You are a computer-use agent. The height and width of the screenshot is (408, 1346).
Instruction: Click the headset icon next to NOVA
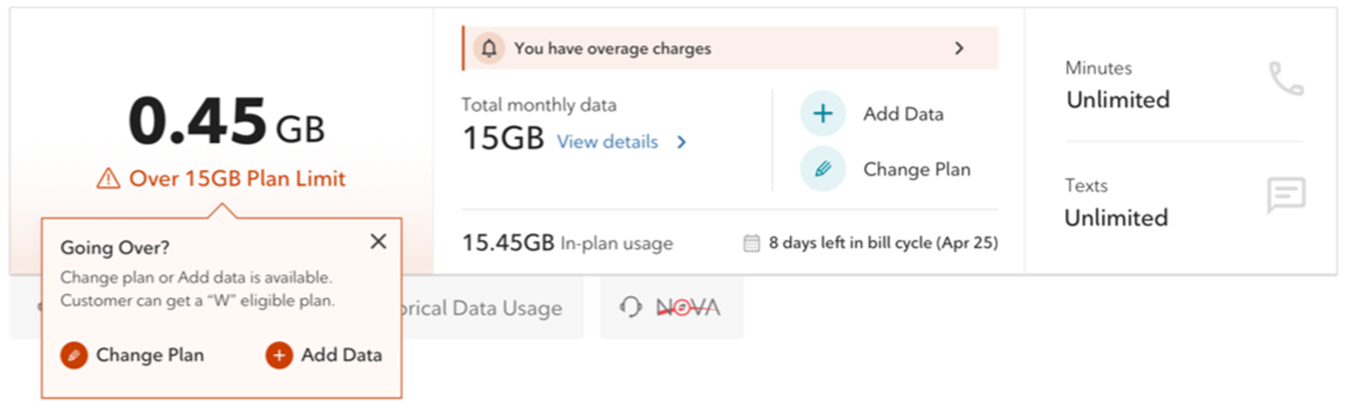coord(630,307)
